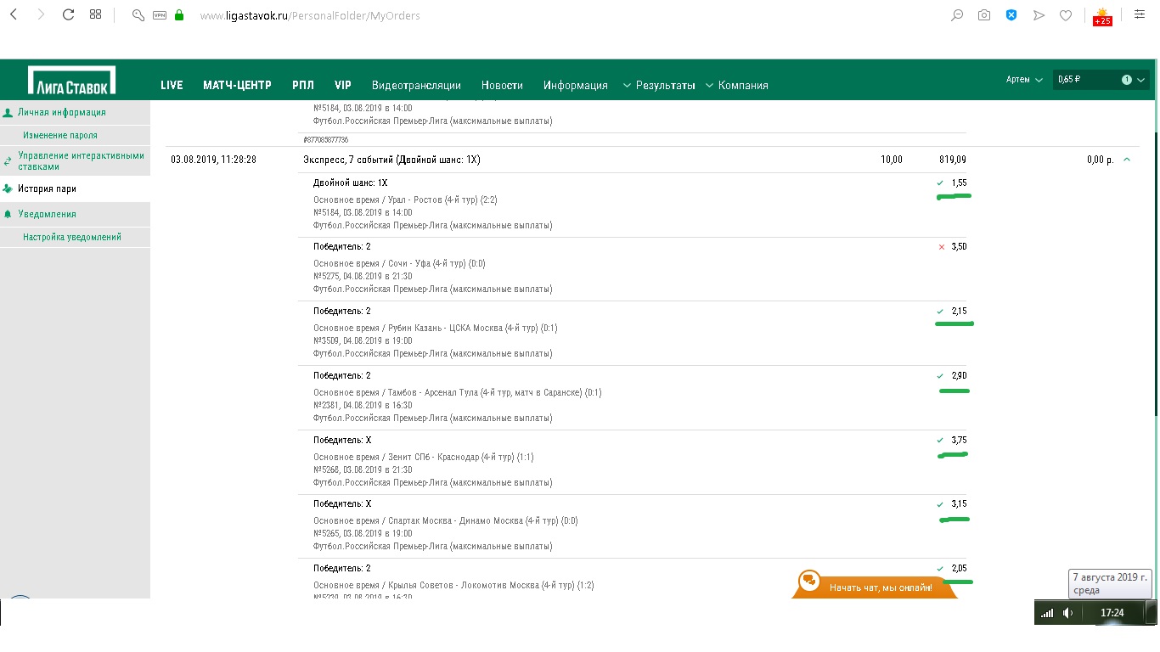The width and height of the screenshot is (1160, 652).
Task: Click the Спартак Москва - Динамо Москва event
Action: click(446, 520)
